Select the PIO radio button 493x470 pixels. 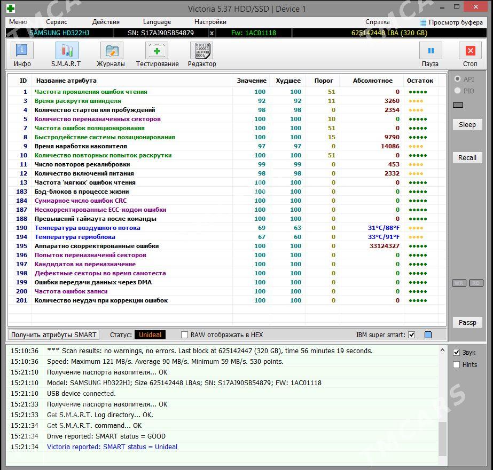point(457,91)
